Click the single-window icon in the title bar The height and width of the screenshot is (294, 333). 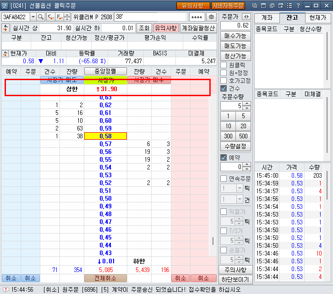[263, 5]
